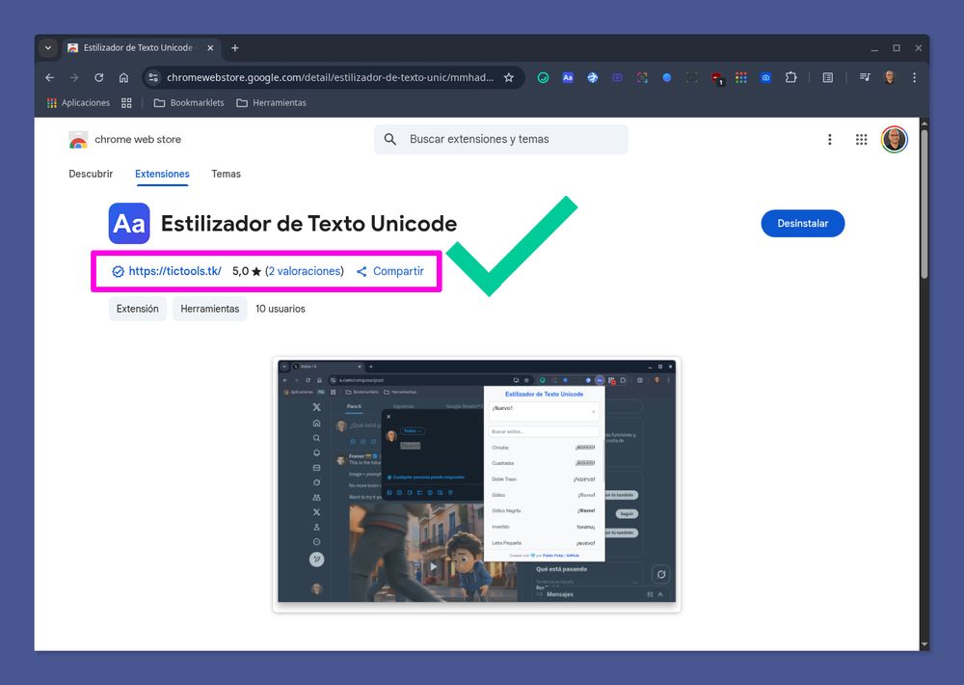Click the browser back arrow
The height and width of the screenshot is (685, 964).
pos(50,77)
